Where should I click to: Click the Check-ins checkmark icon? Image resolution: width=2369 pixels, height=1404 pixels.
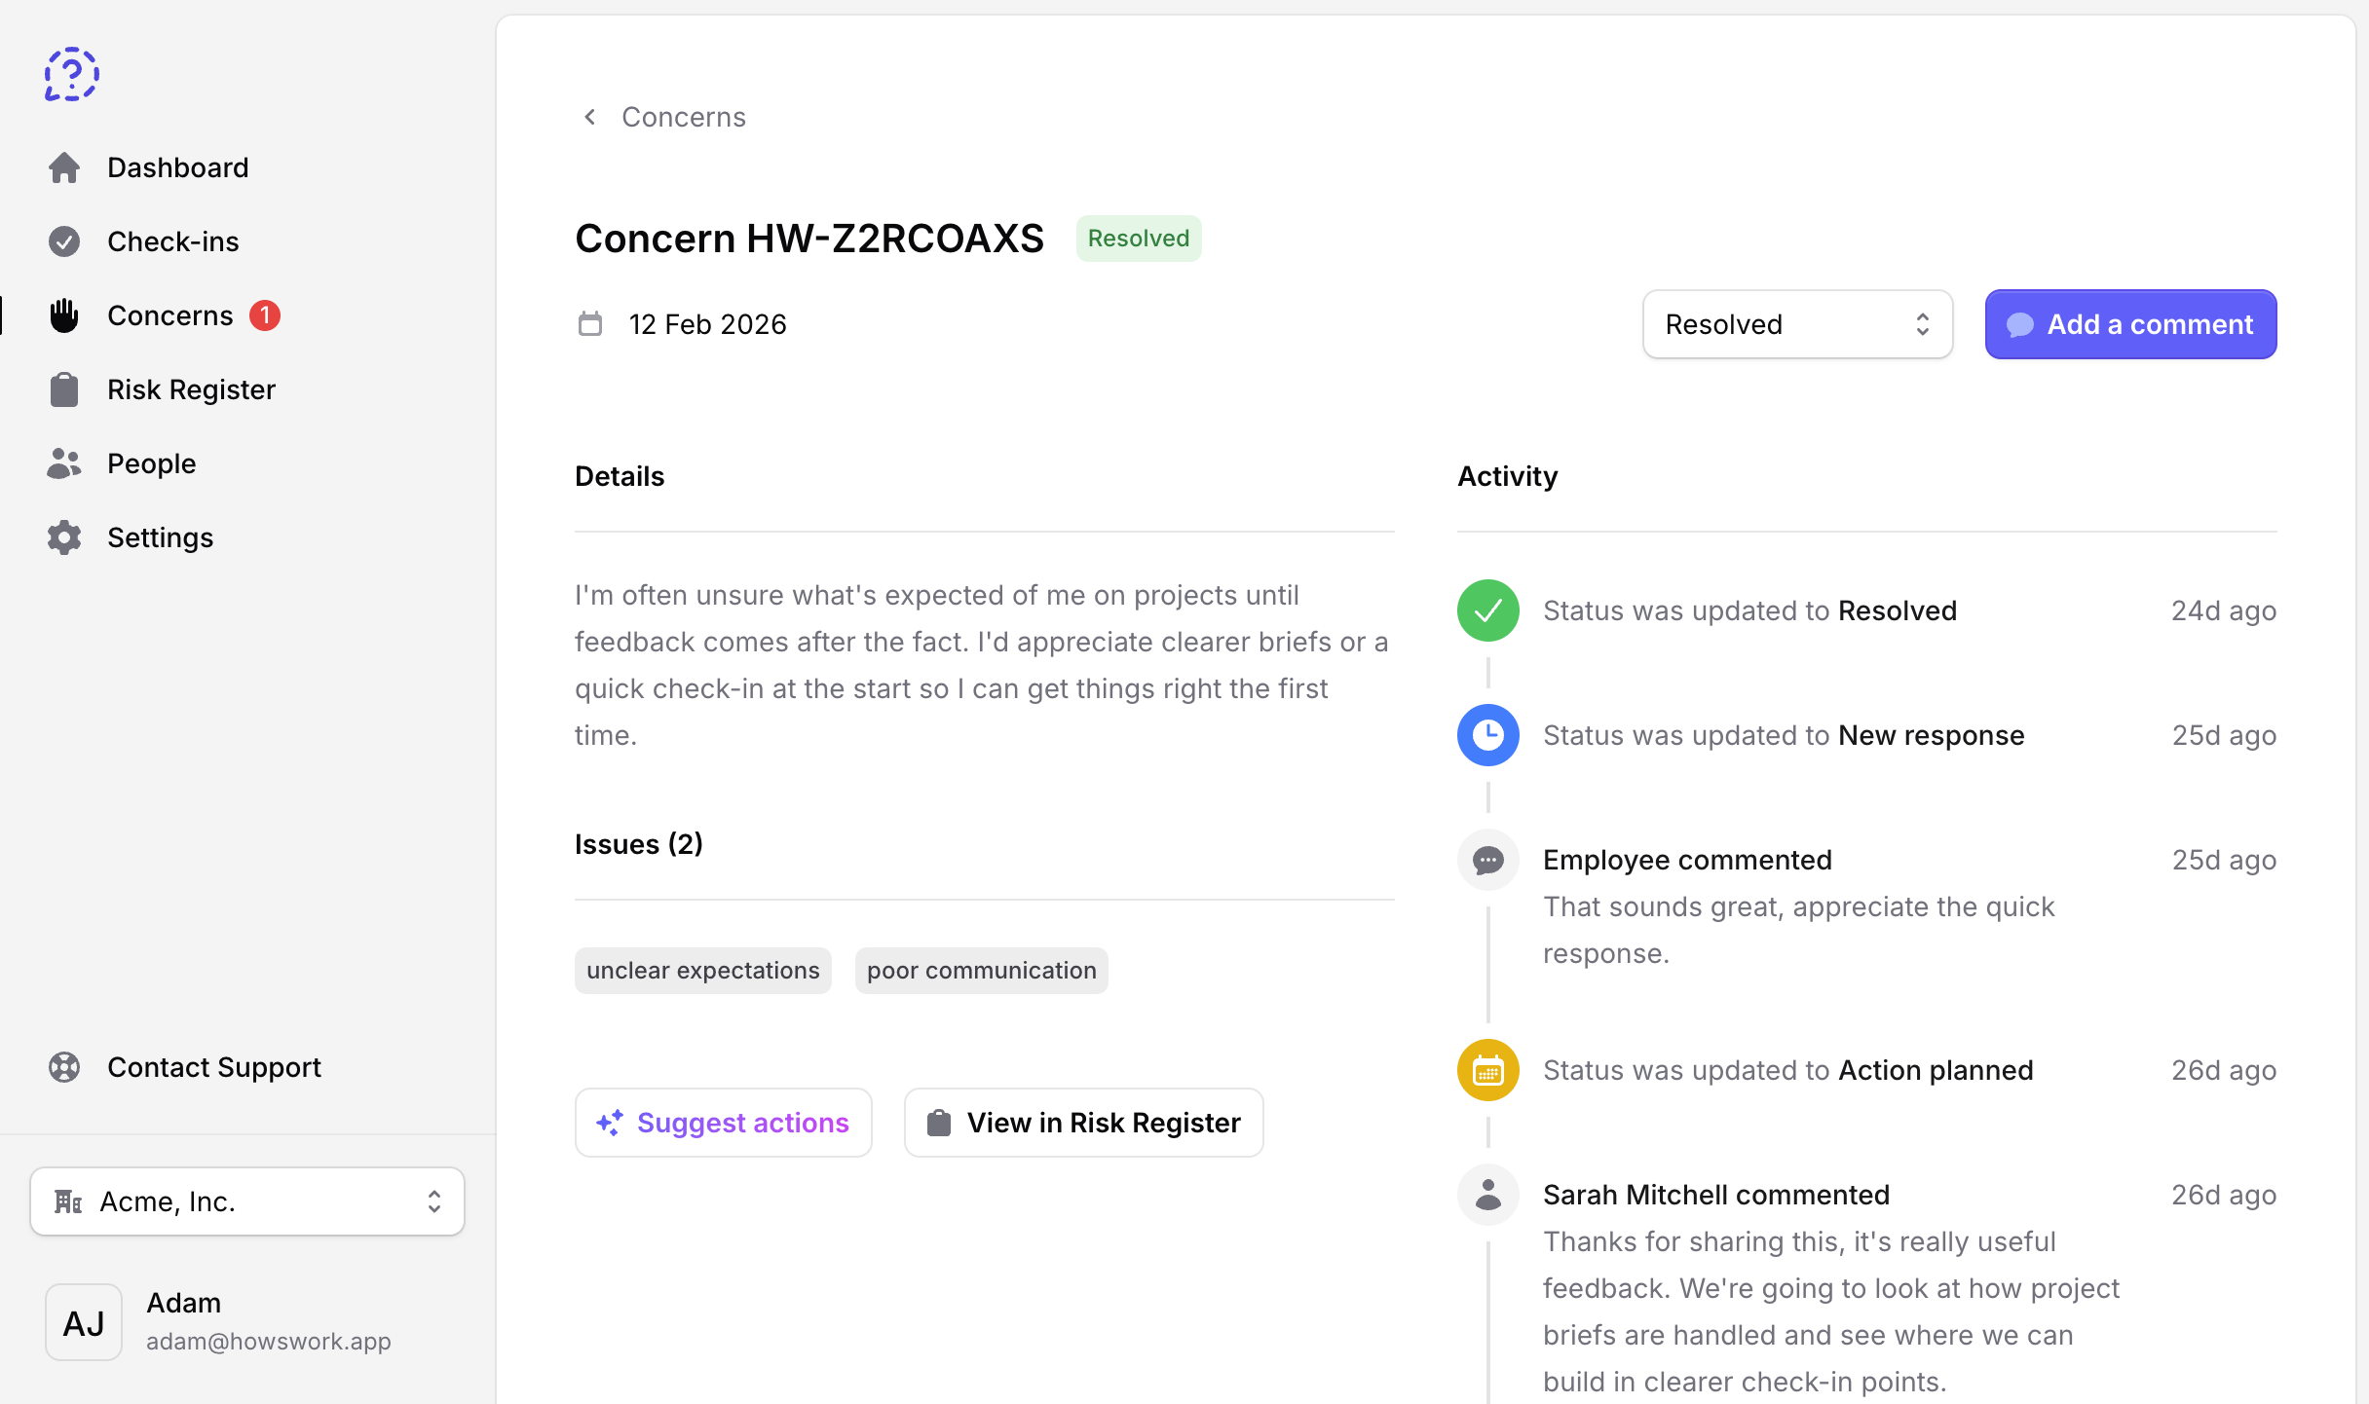(64, 241)
